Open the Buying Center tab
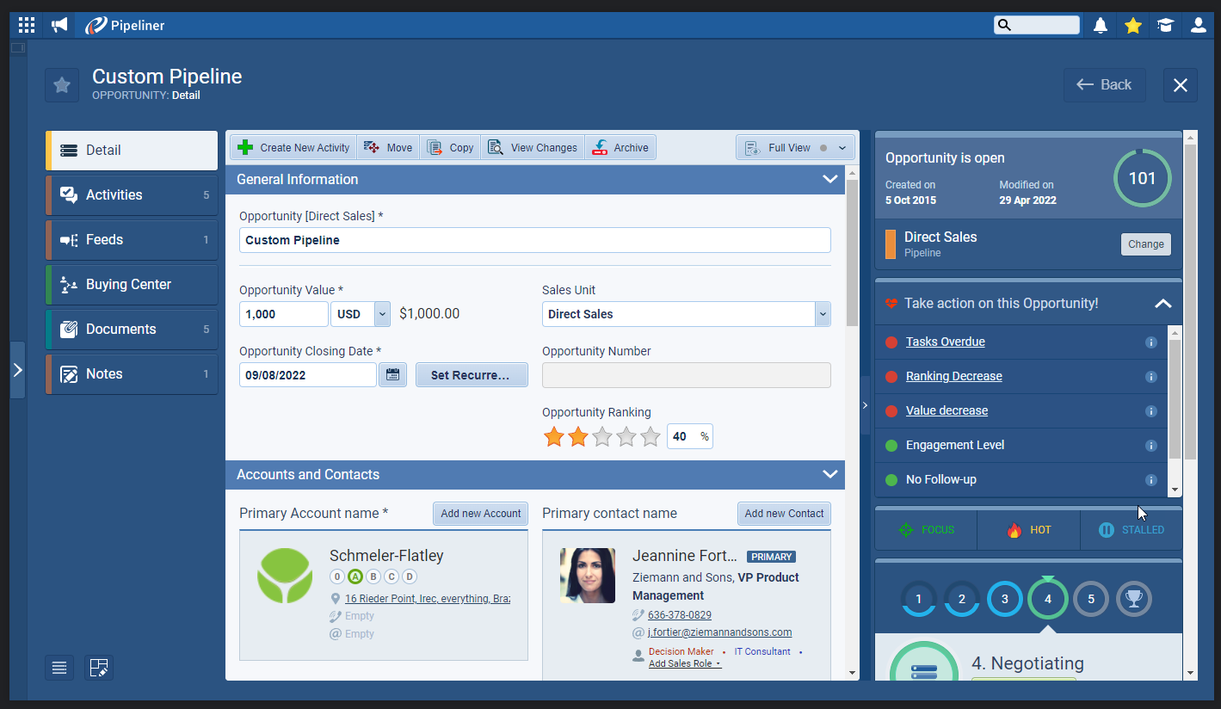 133,285
